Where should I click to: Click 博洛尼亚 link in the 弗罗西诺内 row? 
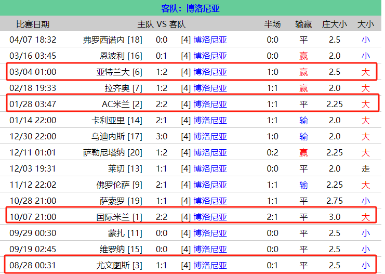210,40
